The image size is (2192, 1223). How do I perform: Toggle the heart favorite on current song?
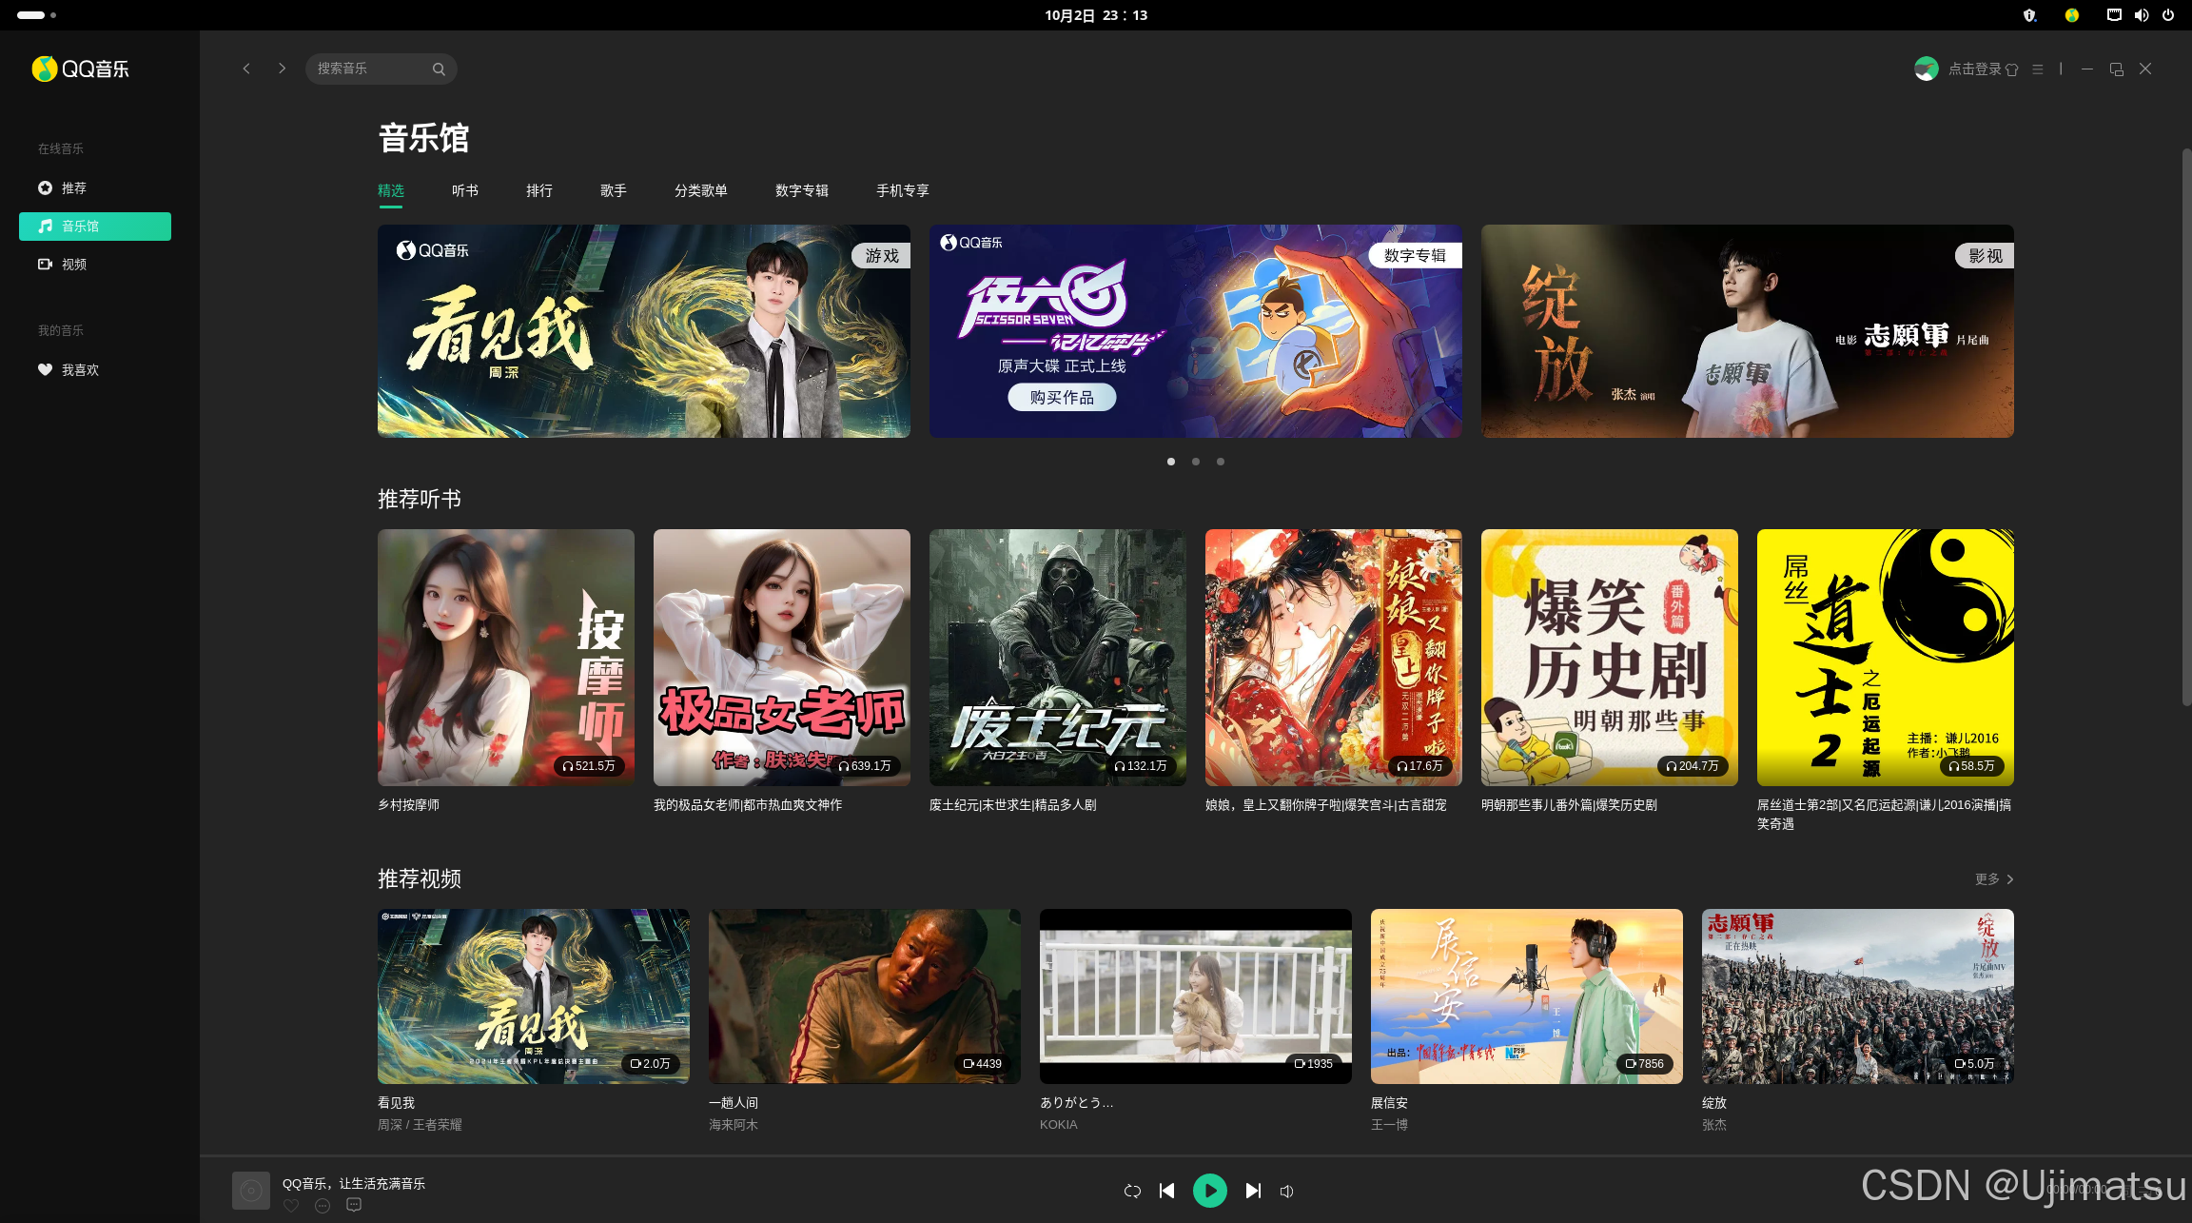pyautogui.click(x=291, y=1205)
